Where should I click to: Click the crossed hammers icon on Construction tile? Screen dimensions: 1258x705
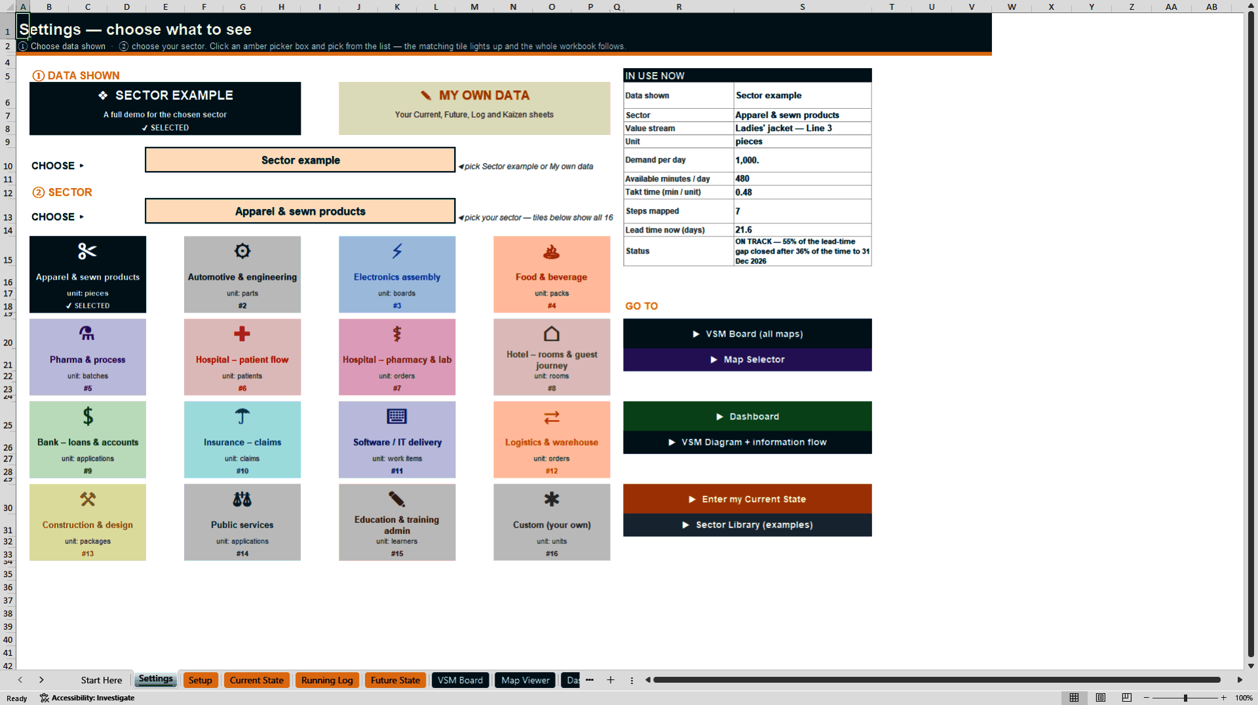(88, 499)
